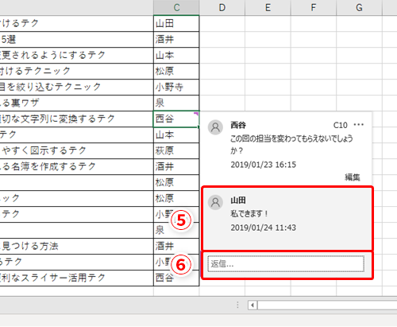The image size is (397, 327).
Task: Click the timestamp 2019/01/24 11:43
Action: (264, 228)
